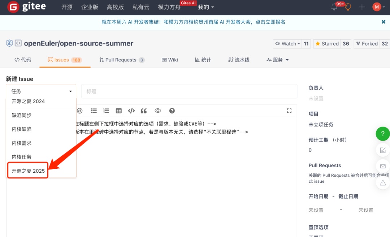Expand the Watch dropdown

coord(288,44)
